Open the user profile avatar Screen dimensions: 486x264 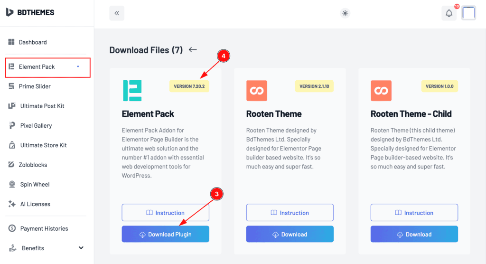click(x=468, y=13)
